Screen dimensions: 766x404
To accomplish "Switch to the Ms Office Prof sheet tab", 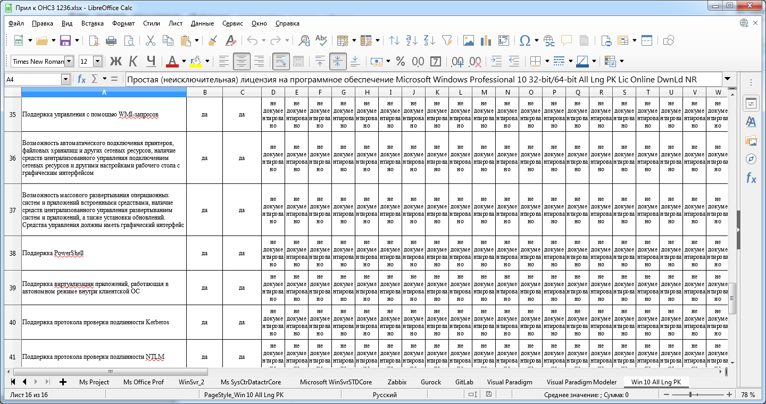I will (x=144, y=382).
